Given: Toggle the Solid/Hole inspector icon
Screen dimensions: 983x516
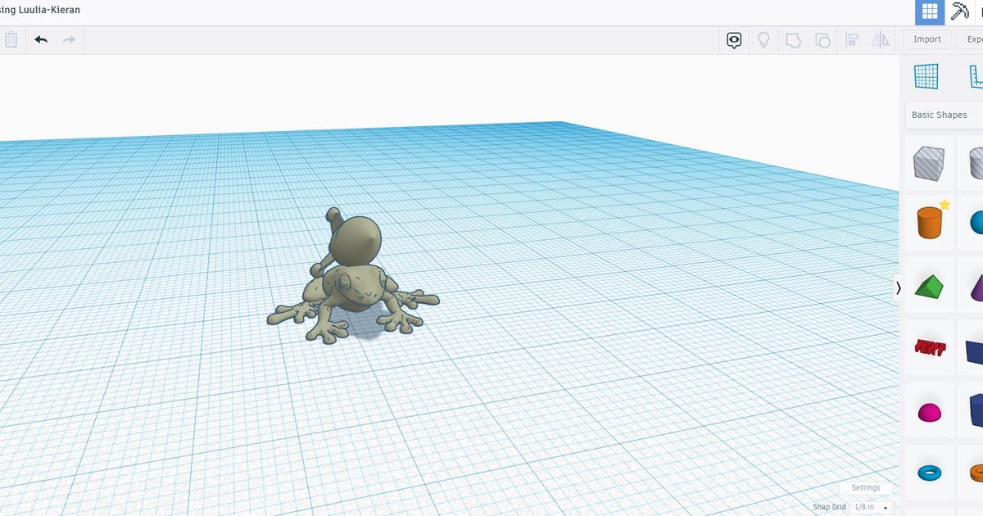Looking at the screenshot, I should [x=734, y=39].
